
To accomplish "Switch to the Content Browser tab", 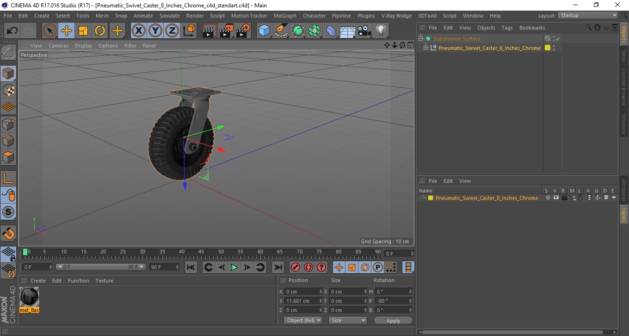I will 624,87.
